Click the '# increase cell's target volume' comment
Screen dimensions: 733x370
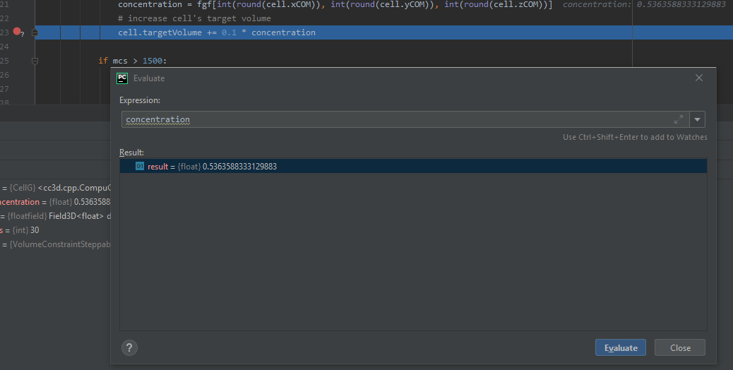(194, 18)
